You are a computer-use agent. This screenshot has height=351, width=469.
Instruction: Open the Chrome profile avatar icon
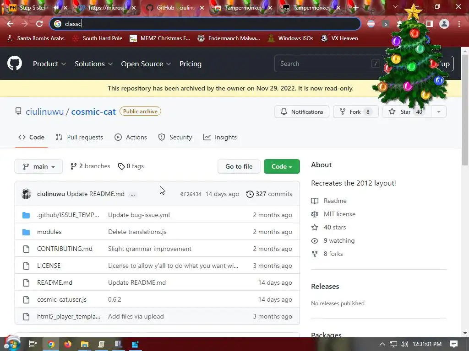(444, 24)
